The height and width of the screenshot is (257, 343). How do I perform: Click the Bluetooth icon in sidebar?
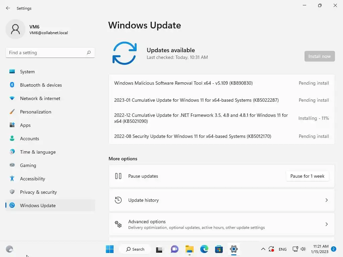(x=12, y=85)
